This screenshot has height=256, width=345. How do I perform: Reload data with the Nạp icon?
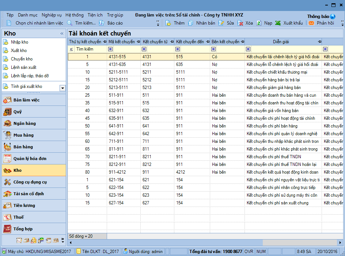(x=259, y=23)
